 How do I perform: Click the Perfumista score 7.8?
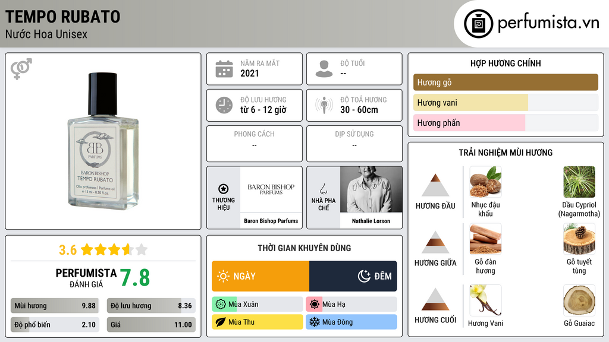135,278
